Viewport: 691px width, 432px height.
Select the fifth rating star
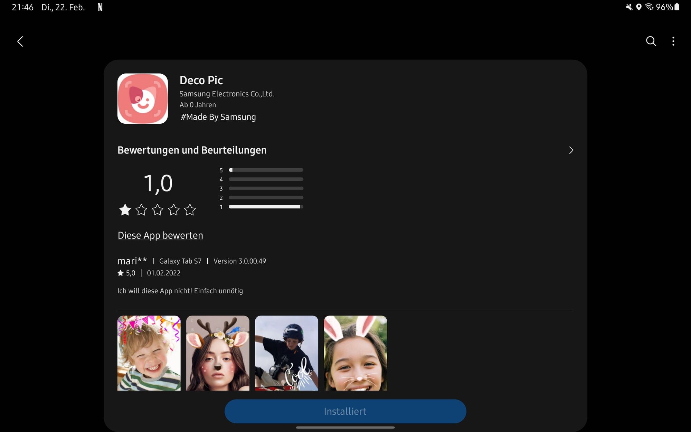pos(190,209)
